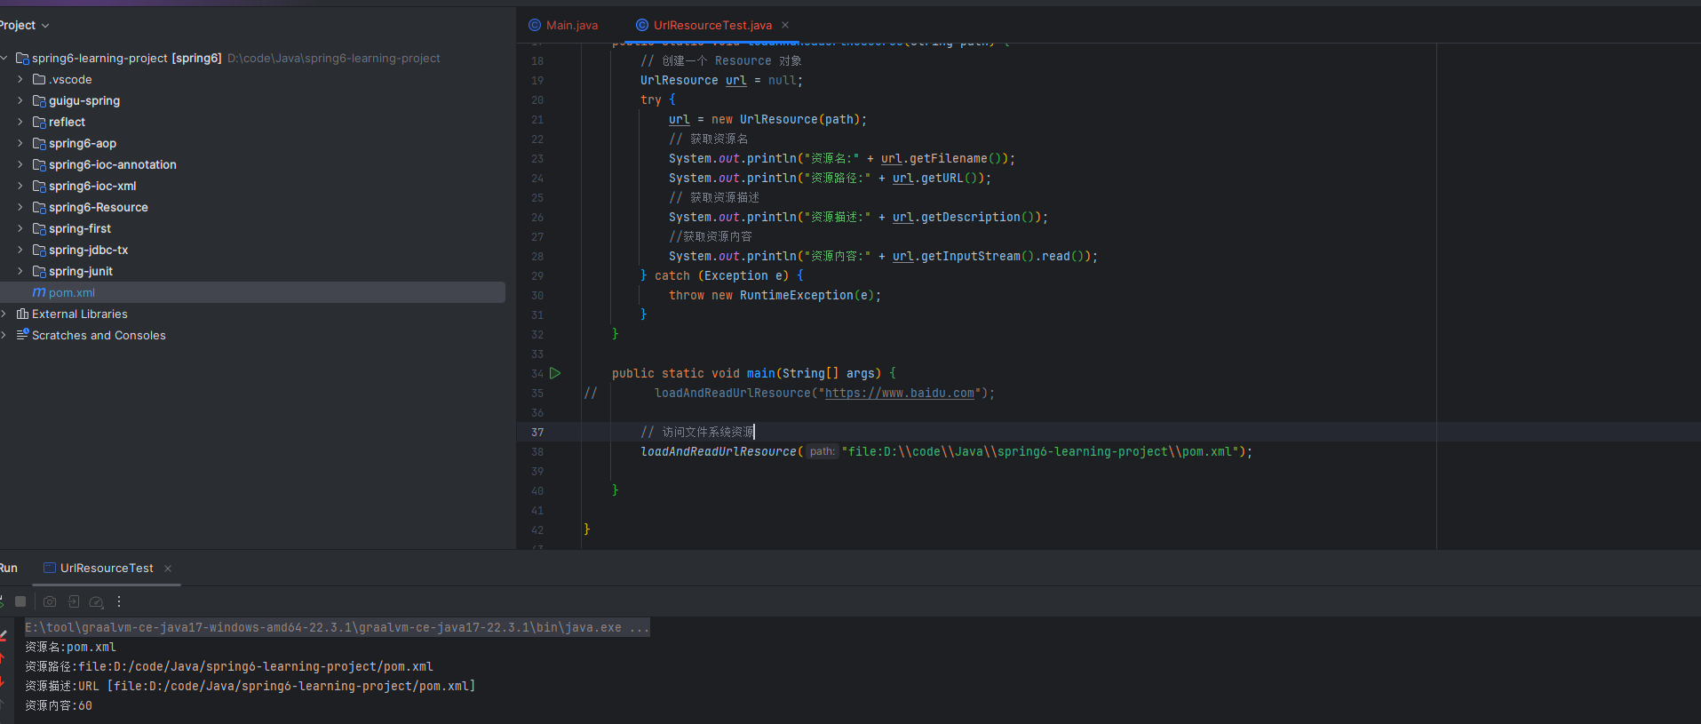Select the UrlResourceTest run configuration tab

pos(107,569)
